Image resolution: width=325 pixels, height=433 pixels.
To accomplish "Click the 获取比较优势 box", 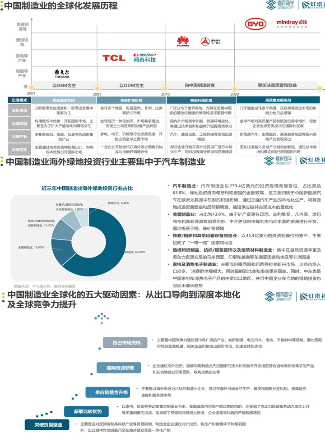I will 88,411.
